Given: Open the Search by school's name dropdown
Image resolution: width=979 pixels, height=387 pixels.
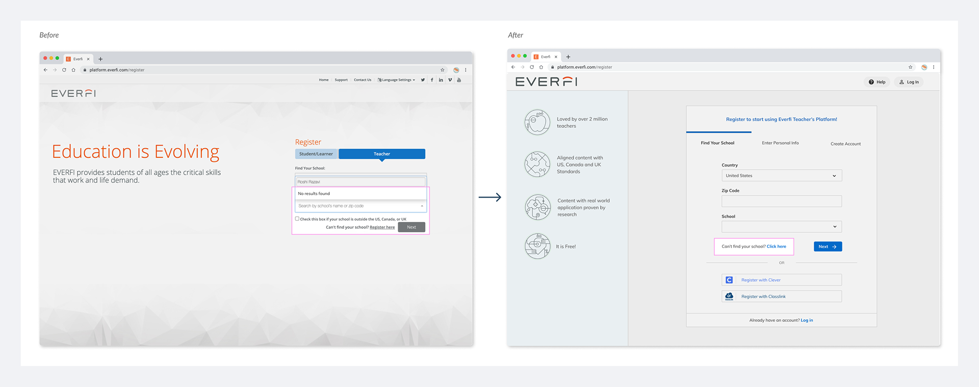Looking at the screenshot, I should (360, 206).
